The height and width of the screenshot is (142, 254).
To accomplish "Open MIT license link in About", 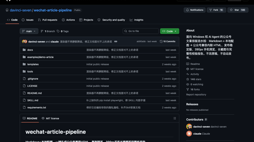I will (x=195, y=69).
